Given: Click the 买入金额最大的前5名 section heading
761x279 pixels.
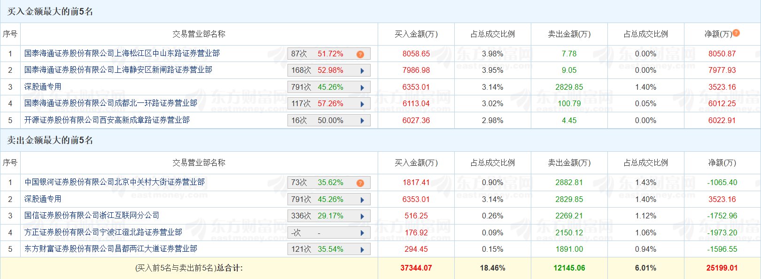Looking at the screenshot, I should 50,11.
